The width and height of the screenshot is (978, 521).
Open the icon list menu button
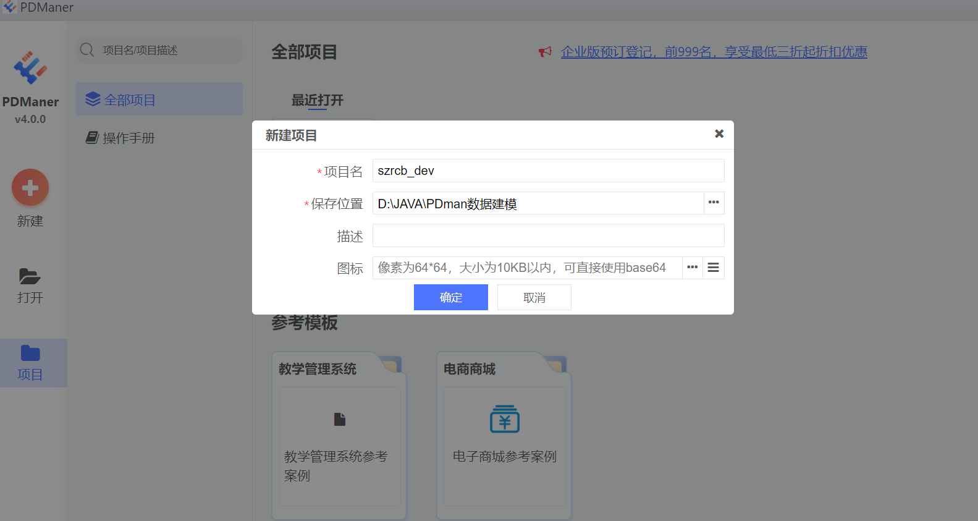(714, 268)
